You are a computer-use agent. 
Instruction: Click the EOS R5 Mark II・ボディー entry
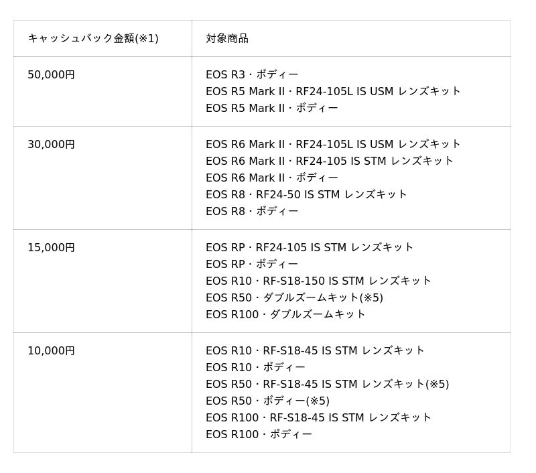(271, 108)
